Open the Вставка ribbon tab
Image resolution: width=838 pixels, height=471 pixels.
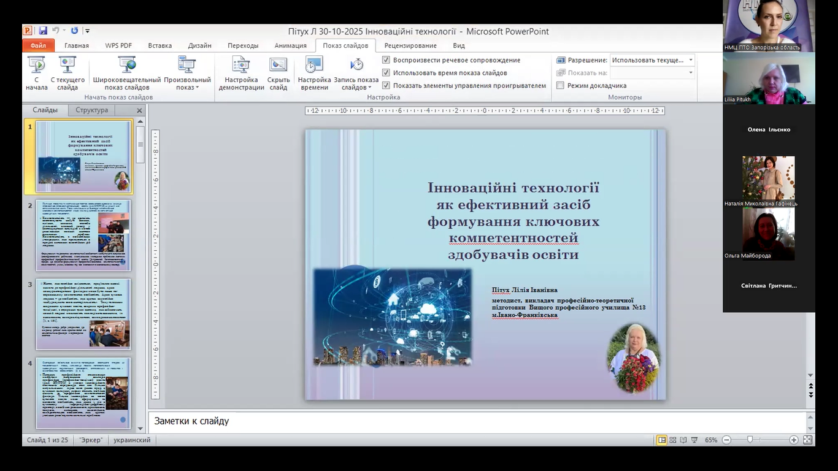[160, 45]
